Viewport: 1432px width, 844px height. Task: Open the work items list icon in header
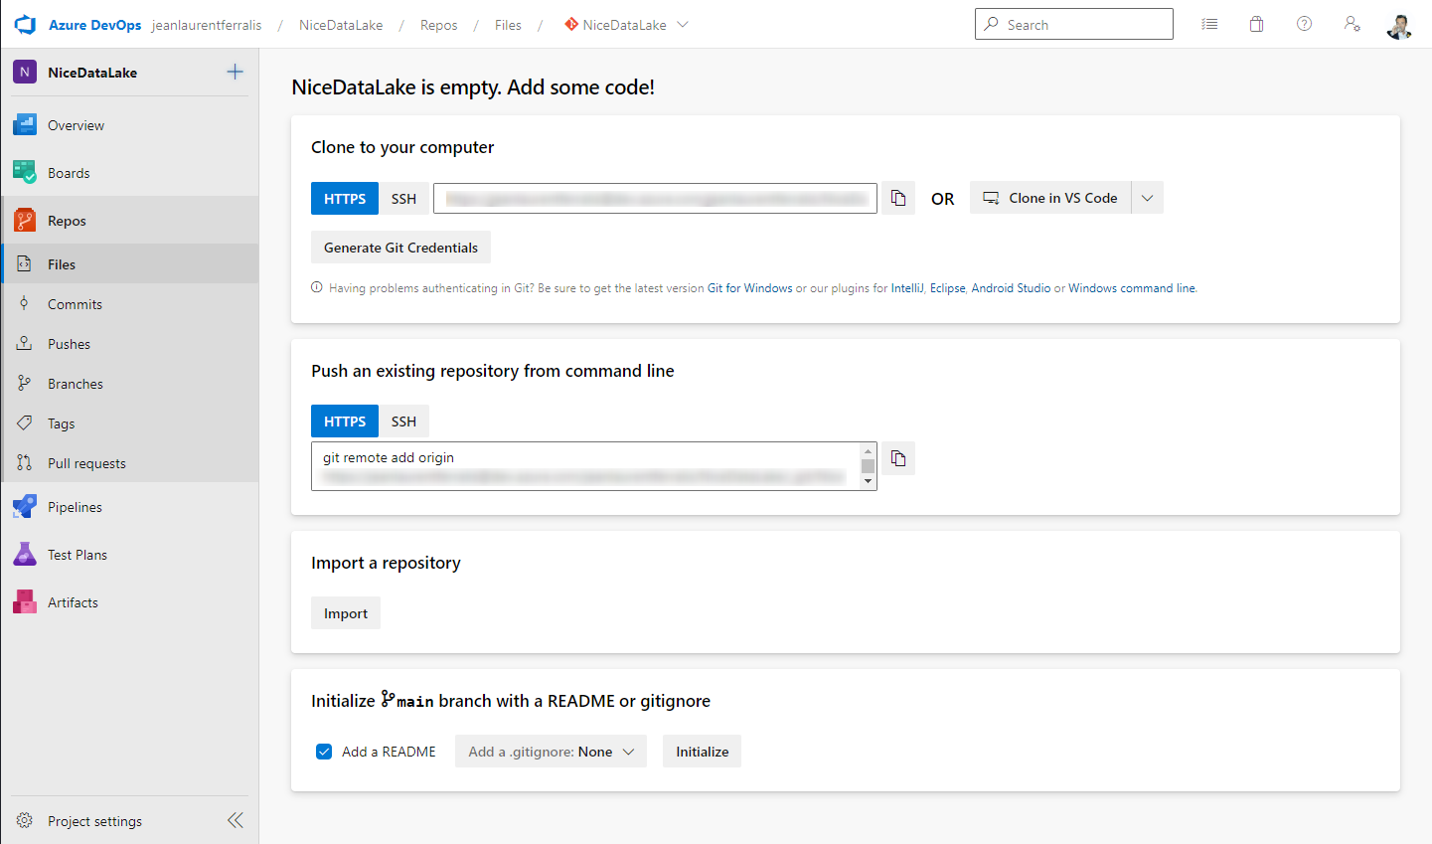tap(1209, 24)
